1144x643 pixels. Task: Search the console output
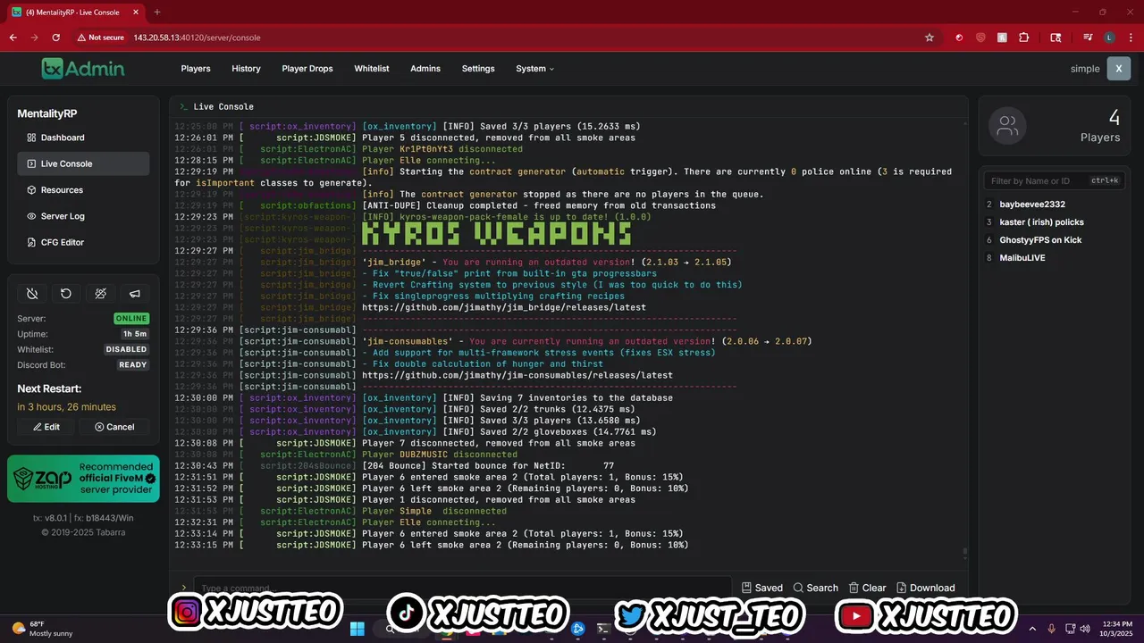(x=816, y=588)
